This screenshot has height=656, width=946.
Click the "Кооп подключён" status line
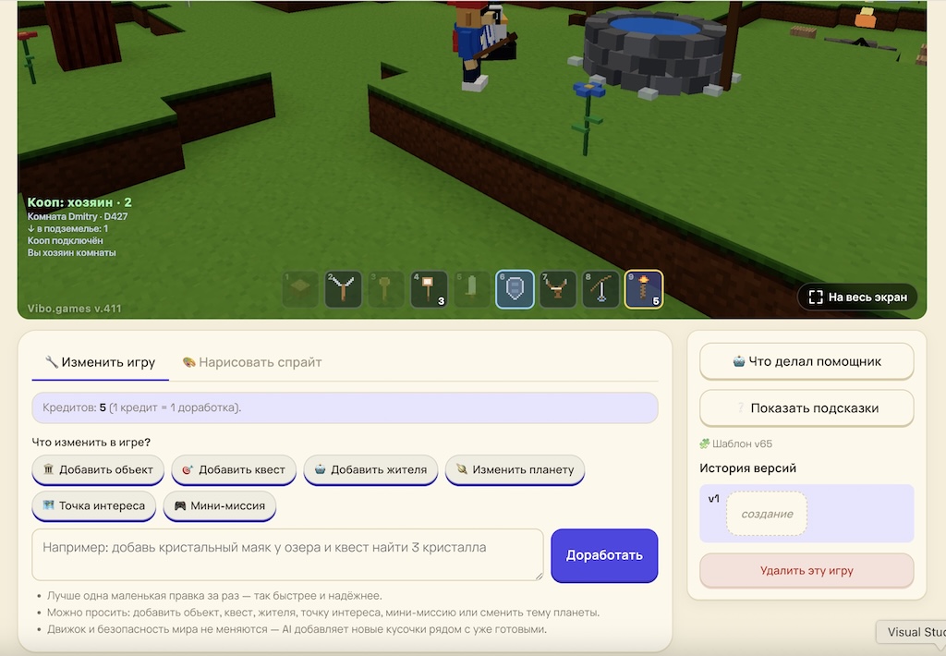[66, 240]
